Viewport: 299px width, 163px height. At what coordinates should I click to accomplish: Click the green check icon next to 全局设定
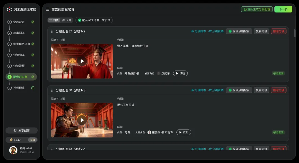click(x=33, y=22)
